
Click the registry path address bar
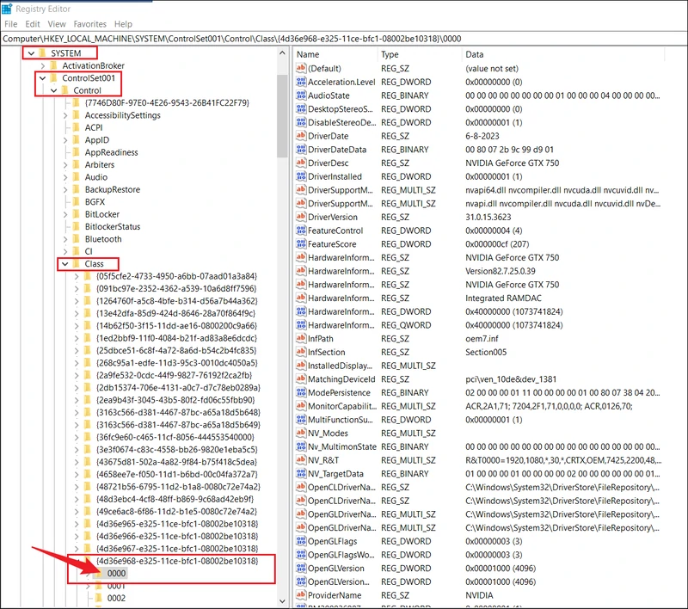[344, 39]
